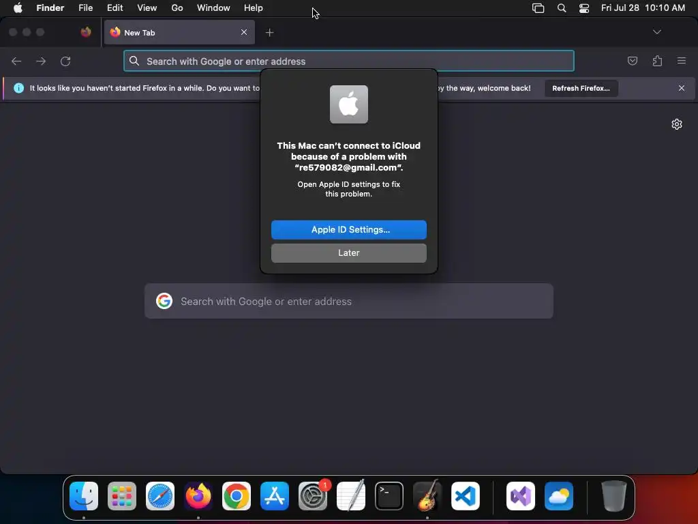
Task: Click the screen mirroring icon in menu bar
Action: (x=538, y=8)
